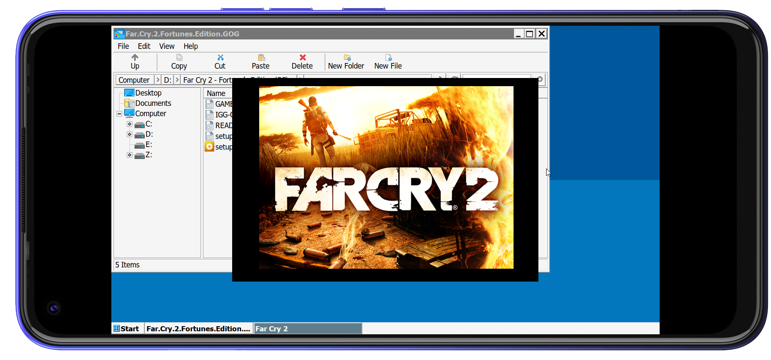771x360 pixels.
Task: Open the File menu
Action: [x=123, y=46]
